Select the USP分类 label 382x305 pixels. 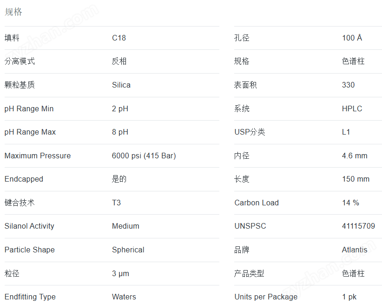click(x=250, y=132)
